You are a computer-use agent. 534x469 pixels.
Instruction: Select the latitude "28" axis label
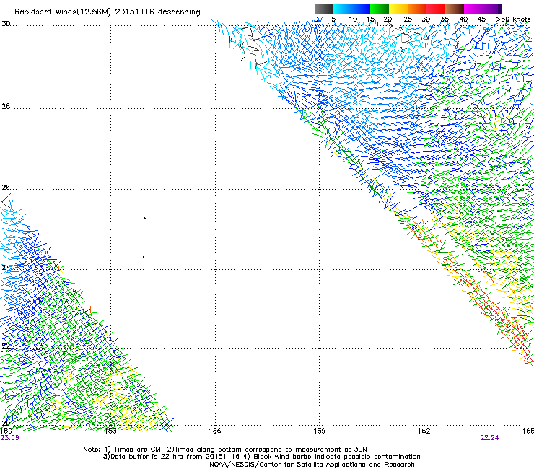click(x=6, y=106)
